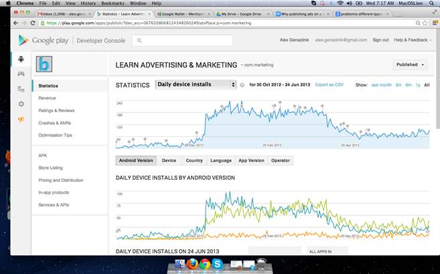This screenshot has width=440, height=274.
Task: Switch to the Inbox Gmail browser tab
Action: pos(65,14)
